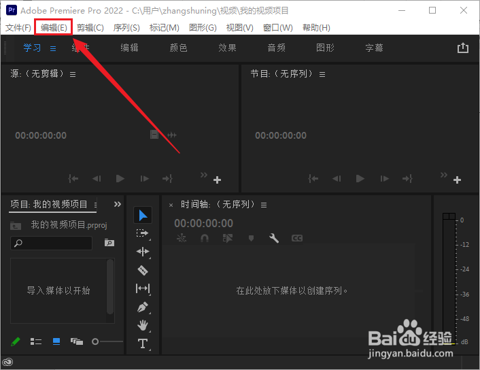Switch Project panel to freeform view

77,341
